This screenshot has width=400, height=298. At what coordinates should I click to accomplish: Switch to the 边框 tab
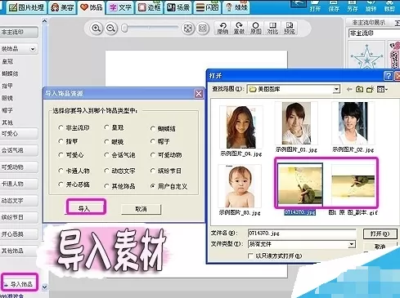[149, 7]
